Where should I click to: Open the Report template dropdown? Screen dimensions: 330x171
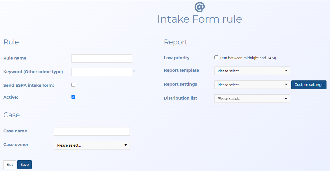pyautogui.click(x=252, y=71)
